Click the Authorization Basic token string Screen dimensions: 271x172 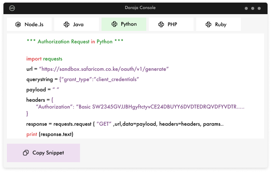click(140, 107)
